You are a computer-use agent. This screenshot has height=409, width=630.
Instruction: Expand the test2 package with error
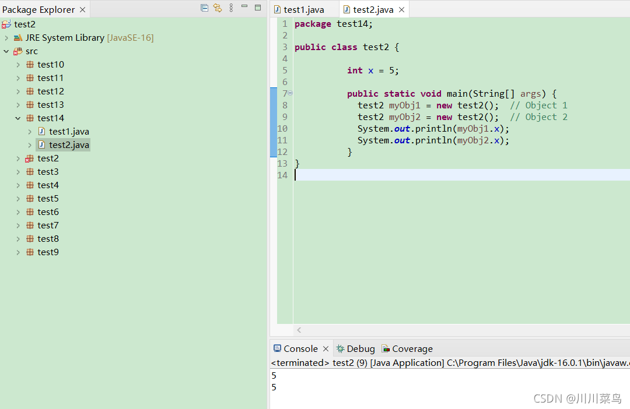(18, 158)
